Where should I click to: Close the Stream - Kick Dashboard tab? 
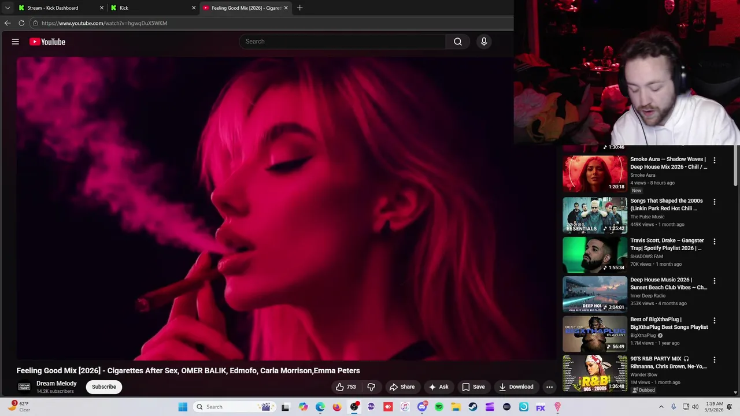[102, 8]
